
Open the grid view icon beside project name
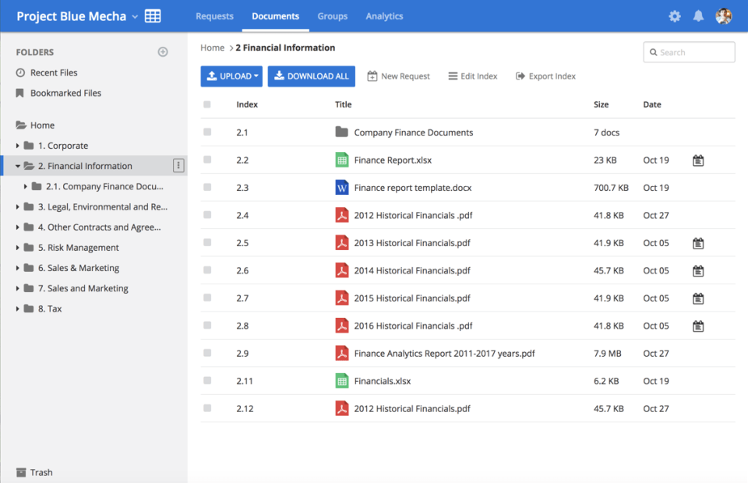[153, 16]
